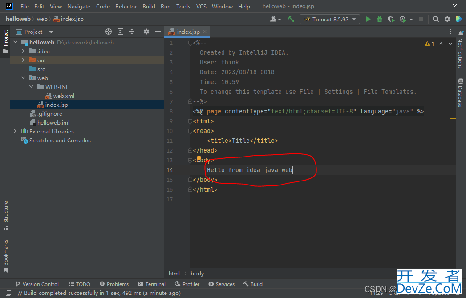Open Tomcat 8.5.92 run configuration dropdown
Viewport: 466px width, 298px height.
tap(330, 19)
